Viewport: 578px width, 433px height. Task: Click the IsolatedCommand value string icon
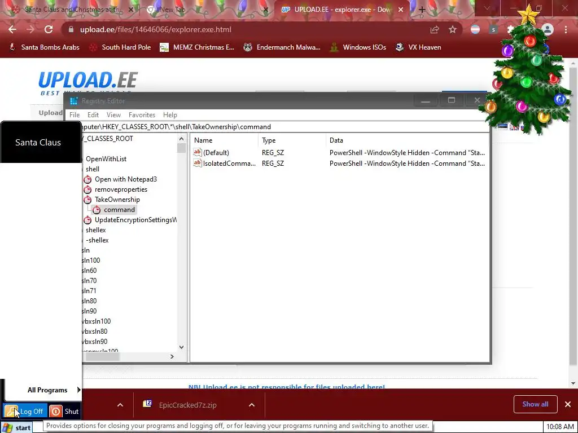tap(198, 163)
